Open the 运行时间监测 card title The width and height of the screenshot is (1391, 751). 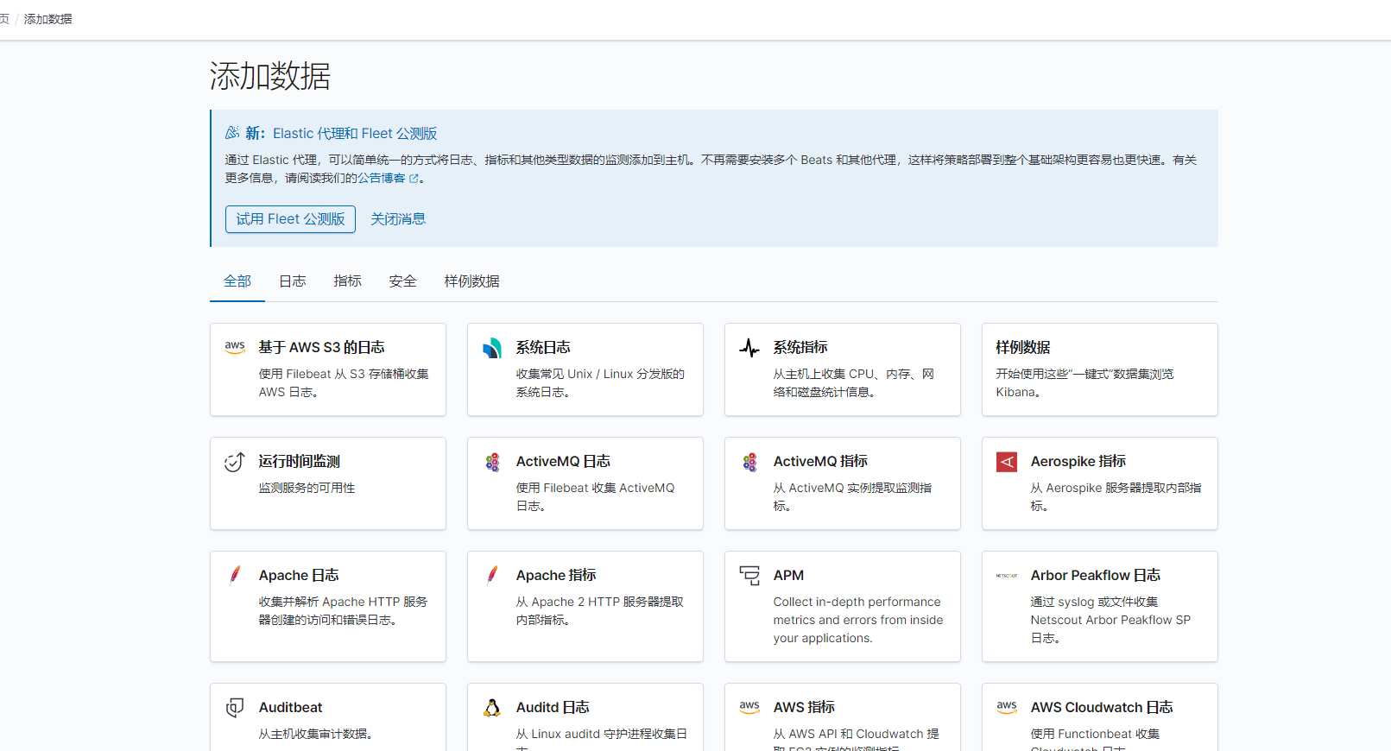pos(300,461)
